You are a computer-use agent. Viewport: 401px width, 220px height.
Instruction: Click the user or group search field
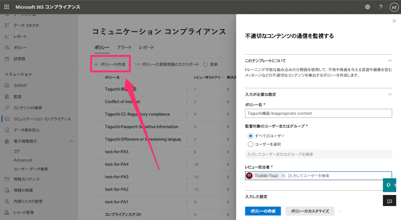[x=318, y=154]
